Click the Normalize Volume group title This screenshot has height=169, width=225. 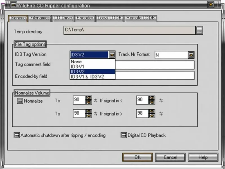click(32, 93)
